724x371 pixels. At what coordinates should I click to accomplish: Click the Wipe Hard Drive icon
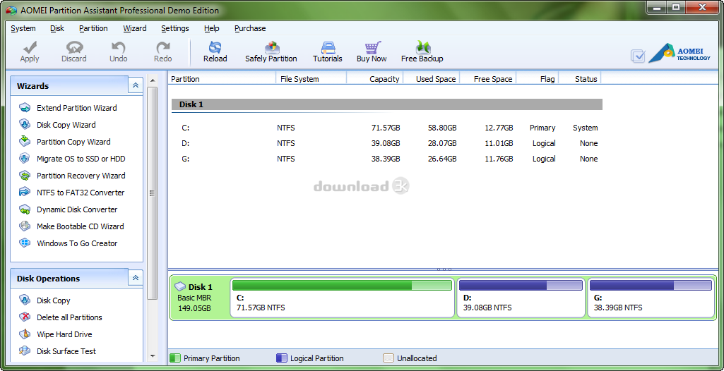coord(25,334)
